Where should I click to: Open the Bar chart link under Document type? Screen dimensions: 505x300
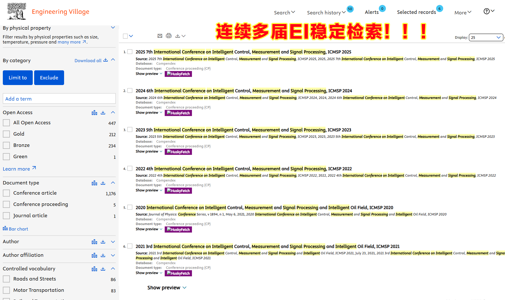coord(16,229)
